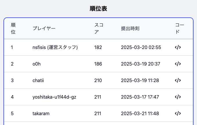Click the 順位表 page heading

click(98, 9)
